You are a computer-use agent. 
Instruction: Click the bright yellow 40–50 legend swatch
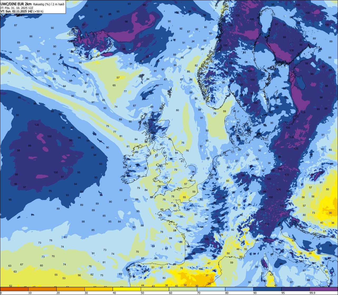pos(127,289)
